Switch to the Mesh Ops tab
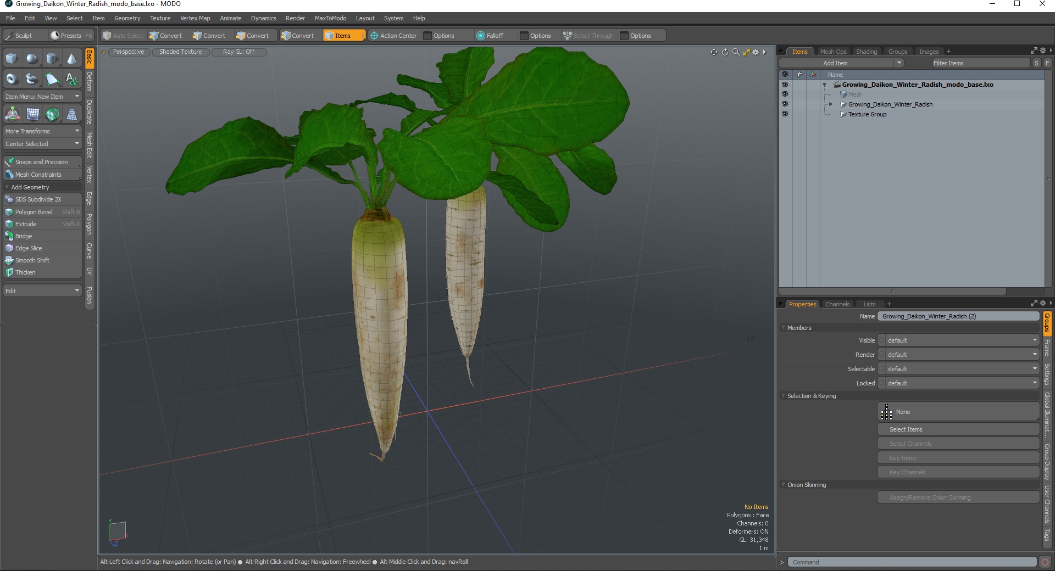This screenshot has height=571, width=1055. 833,52
